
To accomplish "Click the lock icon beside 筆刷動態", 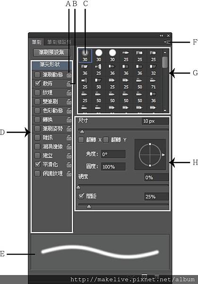I will (69, 75).
